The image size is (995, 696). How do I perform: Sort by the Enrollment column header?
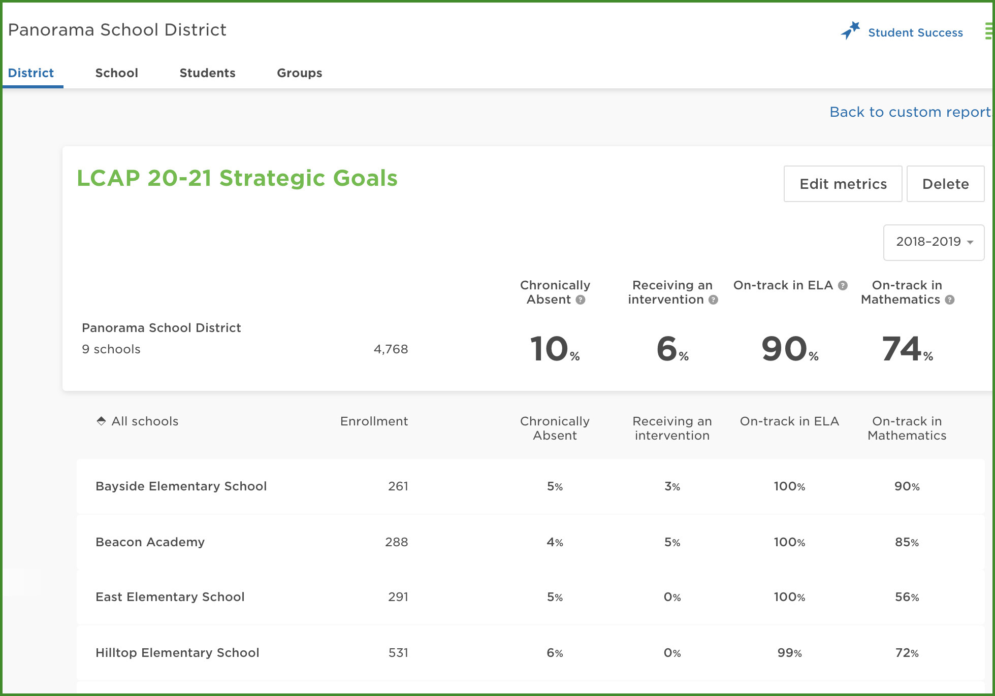(374, 421)
